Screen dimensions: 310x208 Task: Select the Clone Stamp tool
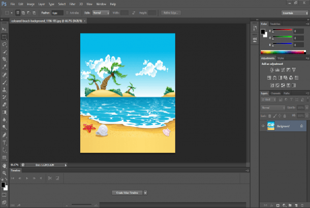coord(4,90)
